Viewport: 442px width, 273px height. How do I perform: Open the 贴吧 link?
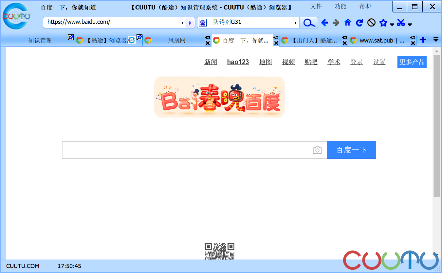pyautogui.click(x=311, y=62)
